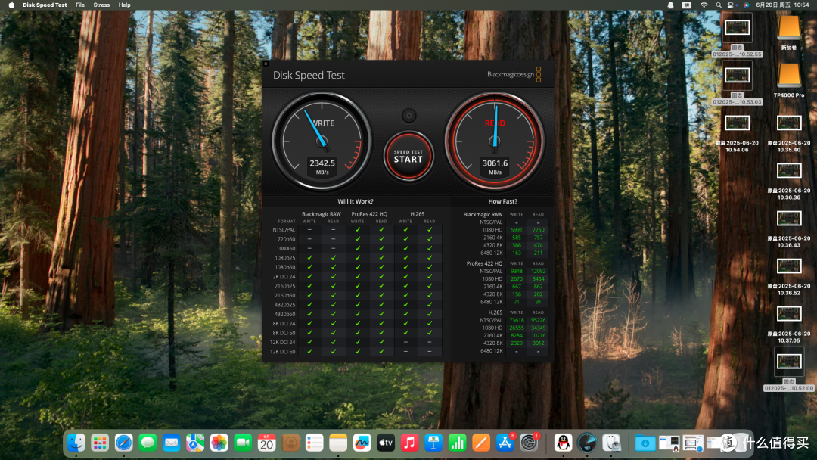Activate Siri from the menu bar
Viewport: 817px width, 460px height.
click(x=746, y=5)
